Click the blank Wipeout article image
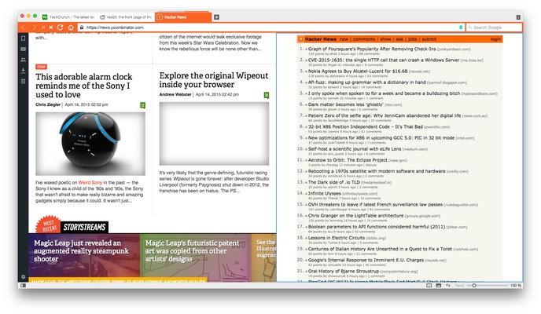This screenshot has height=314, width=541. pyautogui.click(x=214, y=133)
